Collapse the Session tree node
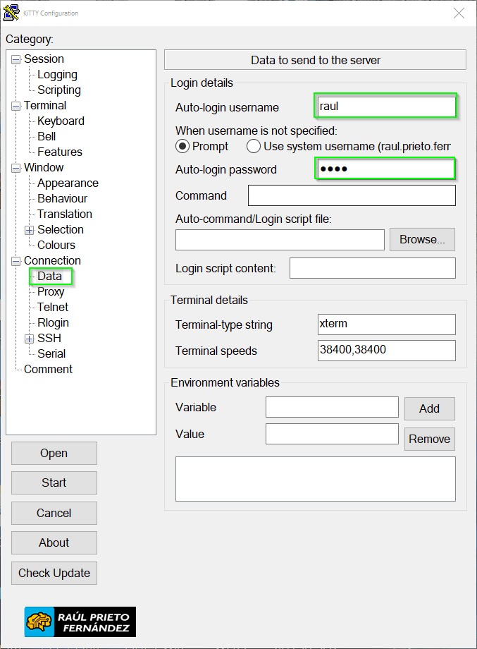 tap(16, 59)
